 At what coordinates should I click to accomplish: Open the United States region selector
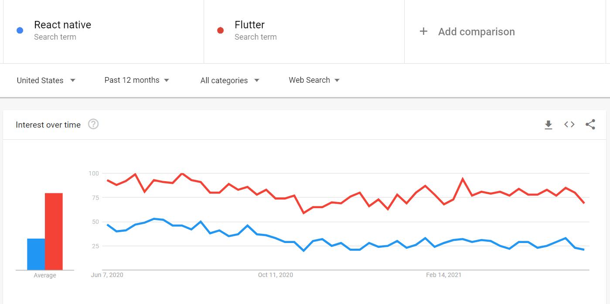click(x=46, y=80)
